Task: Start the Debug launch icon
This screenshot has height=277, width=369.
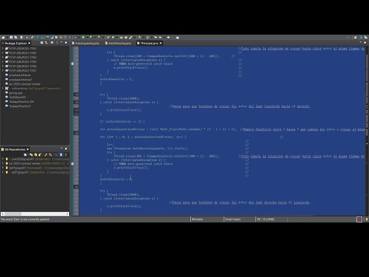Action: 75,38
